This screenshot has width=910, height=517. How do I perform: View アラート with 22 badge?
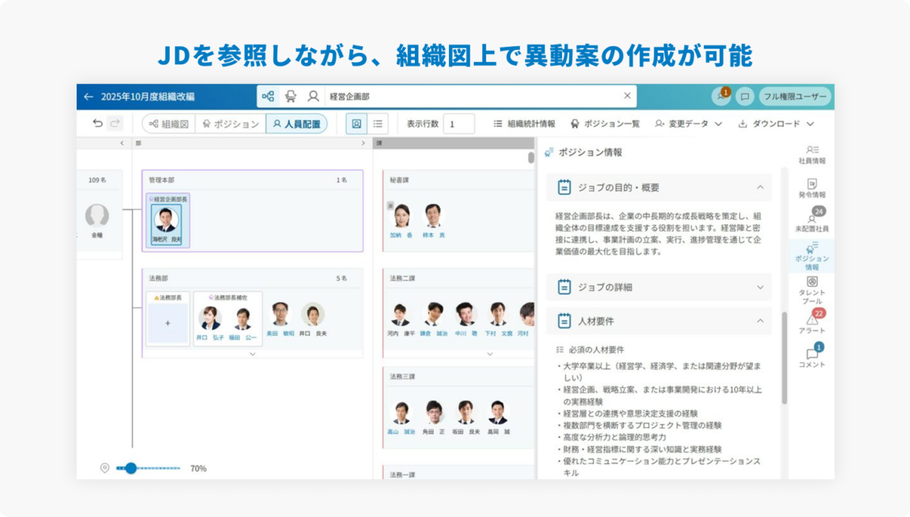tap(811, 324)
